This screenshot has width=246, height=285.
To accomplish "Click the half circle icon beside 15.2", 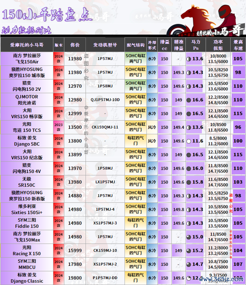I will coord(189,251).
